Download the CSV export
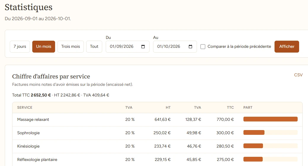This screenshot has height=166, width=308. [x=298, y=75]
